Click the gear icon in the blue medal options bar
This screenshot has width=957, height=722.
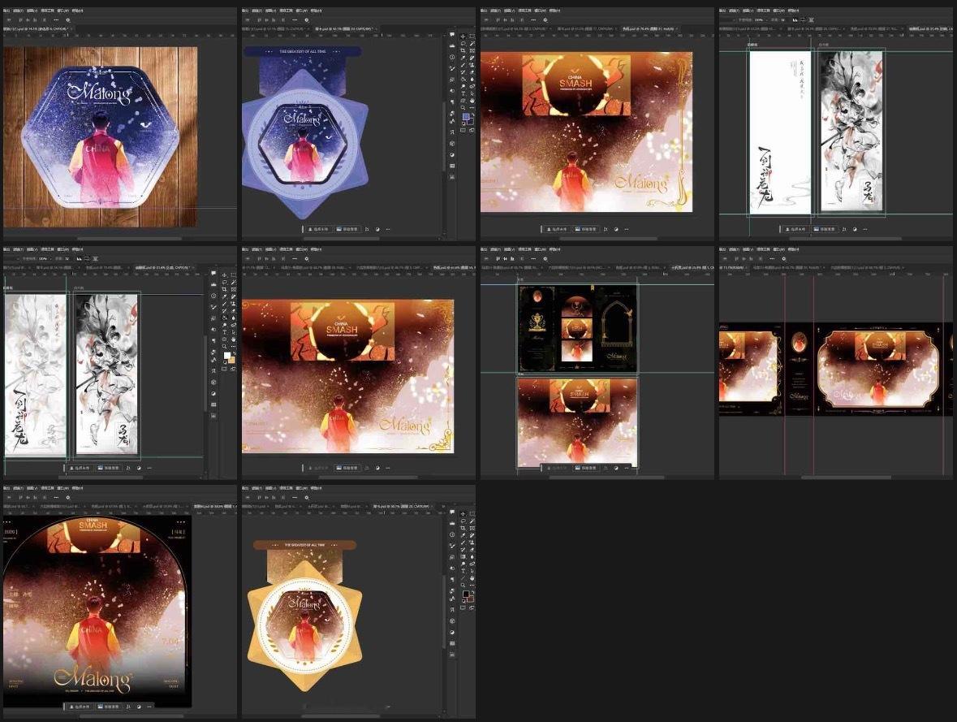click(x=306, y=20)
